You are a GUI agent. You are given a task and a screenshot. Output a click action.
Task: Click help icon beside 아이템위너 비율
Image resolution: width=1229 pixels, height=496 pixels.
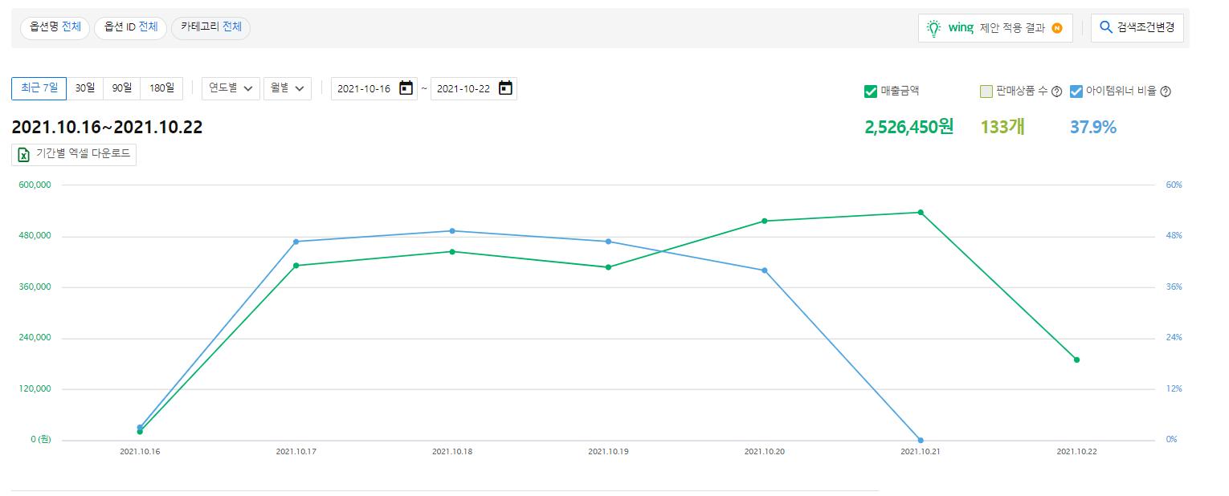[1166, 91]
